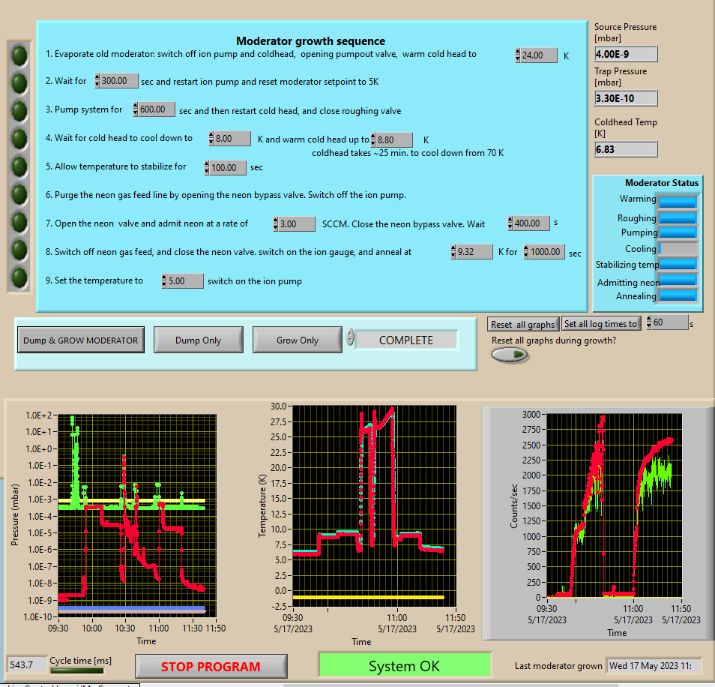Click the Cycle time progress bar
Image resolution: width=715 pixels, height=687 pixels.
tap(77, 670)
